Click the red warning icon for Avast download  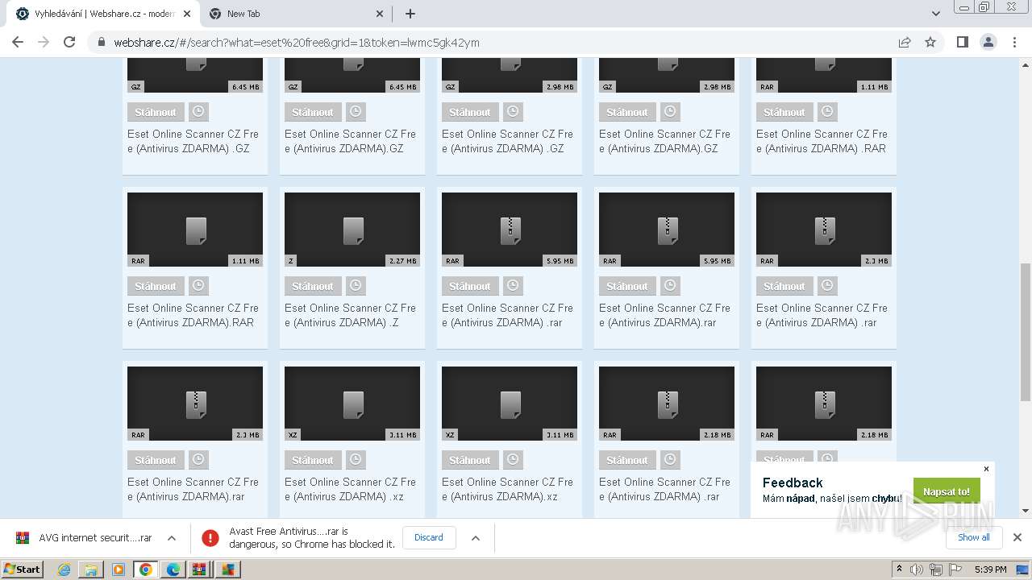pos(210,537)
